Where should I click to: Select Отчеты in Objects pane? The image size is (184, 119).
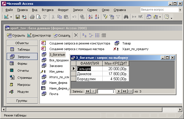click(22, 71)
